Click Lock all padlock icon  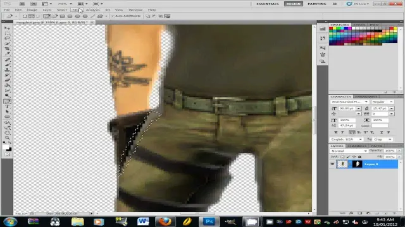point(359,156)
